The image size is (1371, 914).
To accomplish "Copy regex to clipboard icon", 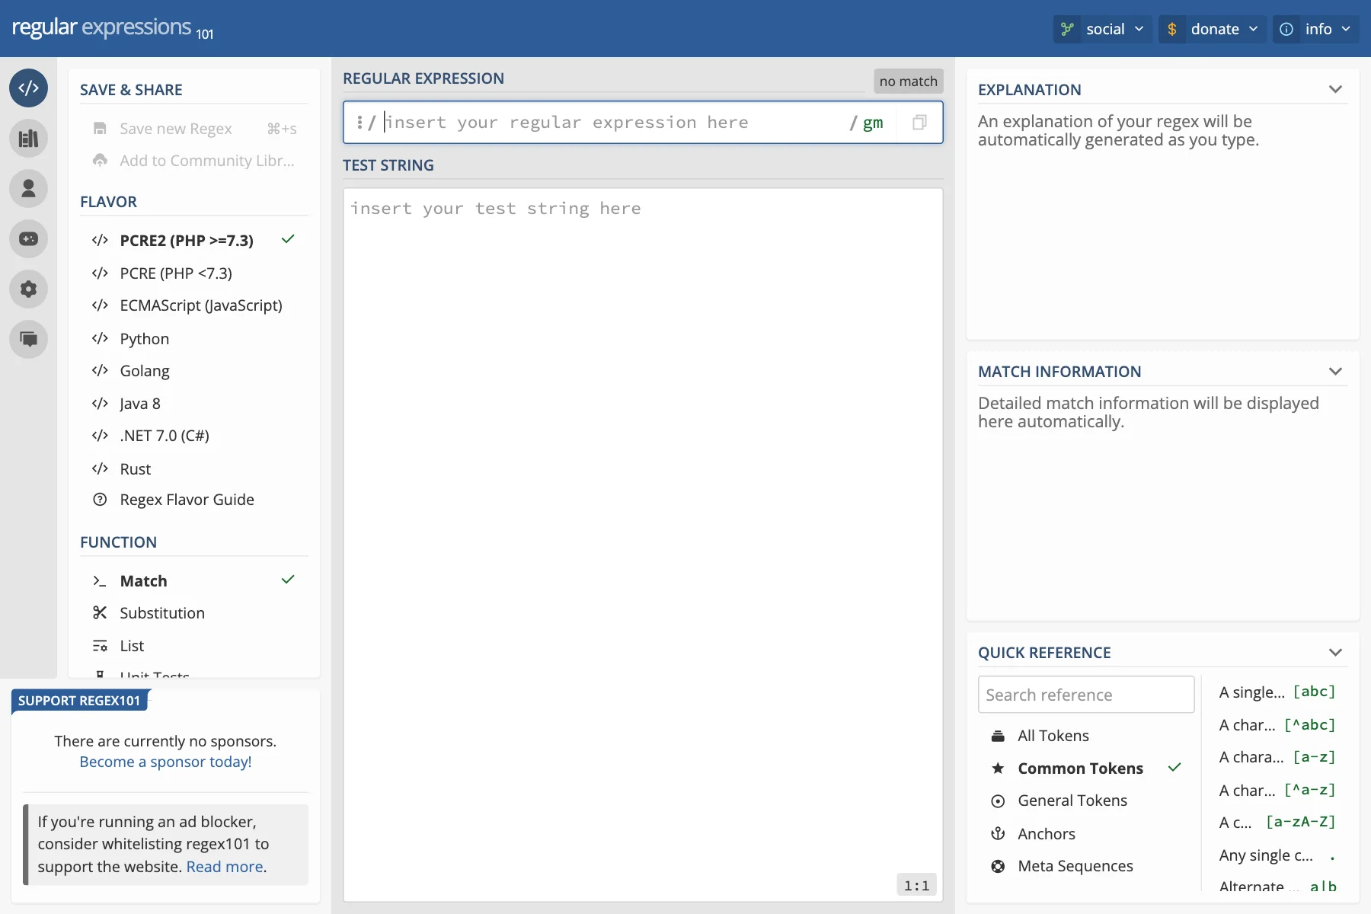I will click(919, 123).
